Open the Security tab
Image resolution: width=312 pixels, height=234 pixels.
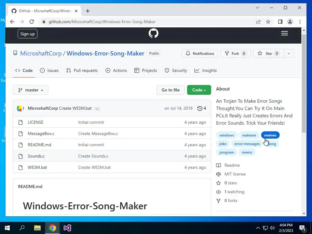tap(176, 70)
